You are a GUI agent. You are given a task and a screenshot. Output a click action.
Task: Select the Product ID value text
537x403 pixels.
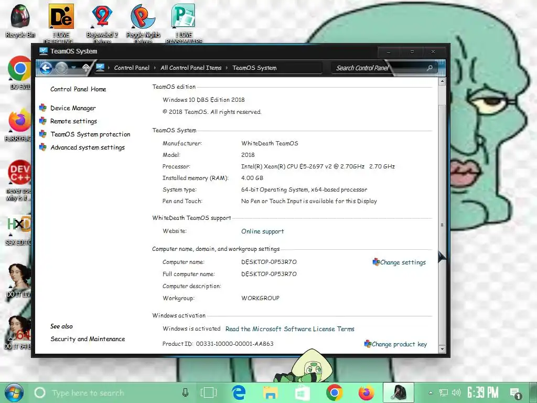click(x=235, y=344)
